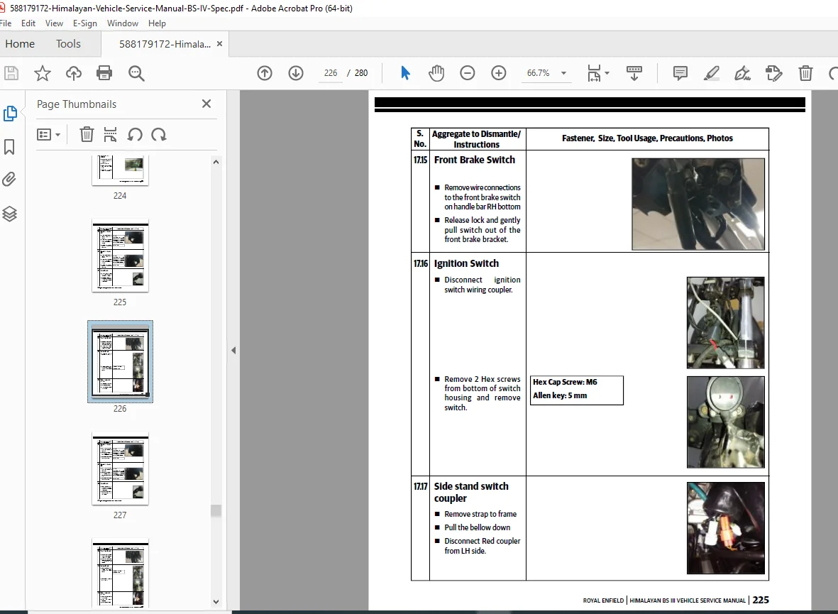The height and width of the screenshot is (614, 838).
Task: Click the toolbar trash delete icon
Action: click(x=805, y=73)
